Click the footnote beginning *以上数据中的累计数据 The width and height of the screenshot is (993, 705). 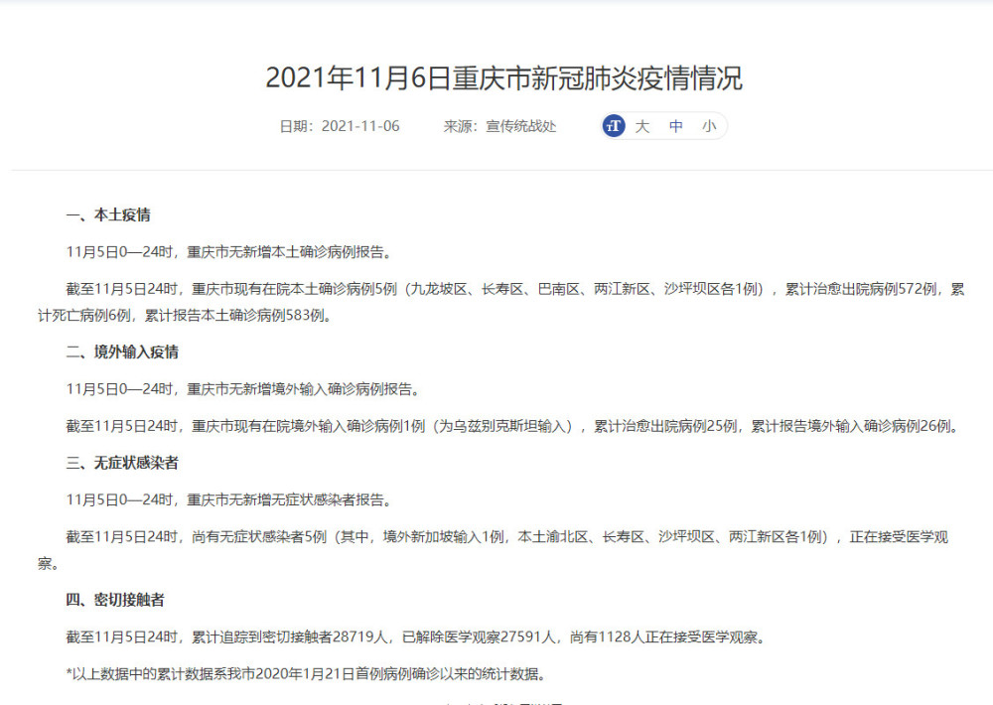(307, 674)
